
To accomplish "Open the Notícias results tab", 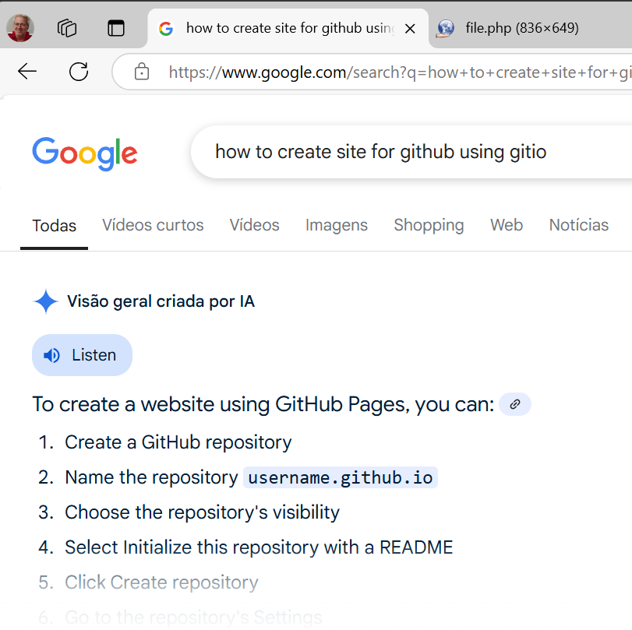I will pos(578,225).
